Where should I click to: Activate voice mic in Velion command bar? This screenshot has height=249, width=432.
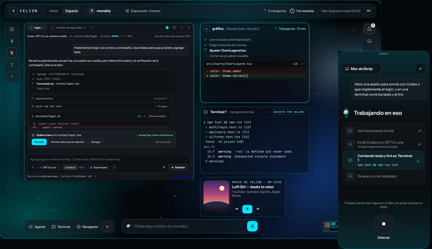tap(252, 226)
